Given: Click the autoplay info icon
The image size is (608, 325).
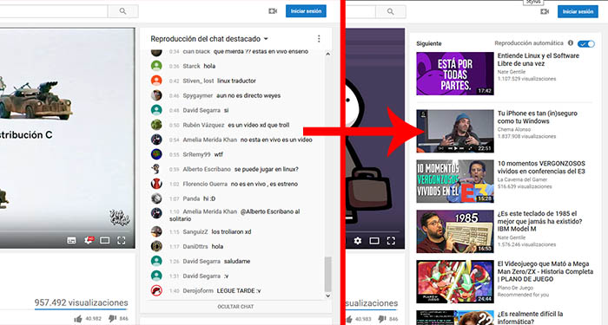Looking at the screenshot, I should pyautogui.click(x=571, y=43).
